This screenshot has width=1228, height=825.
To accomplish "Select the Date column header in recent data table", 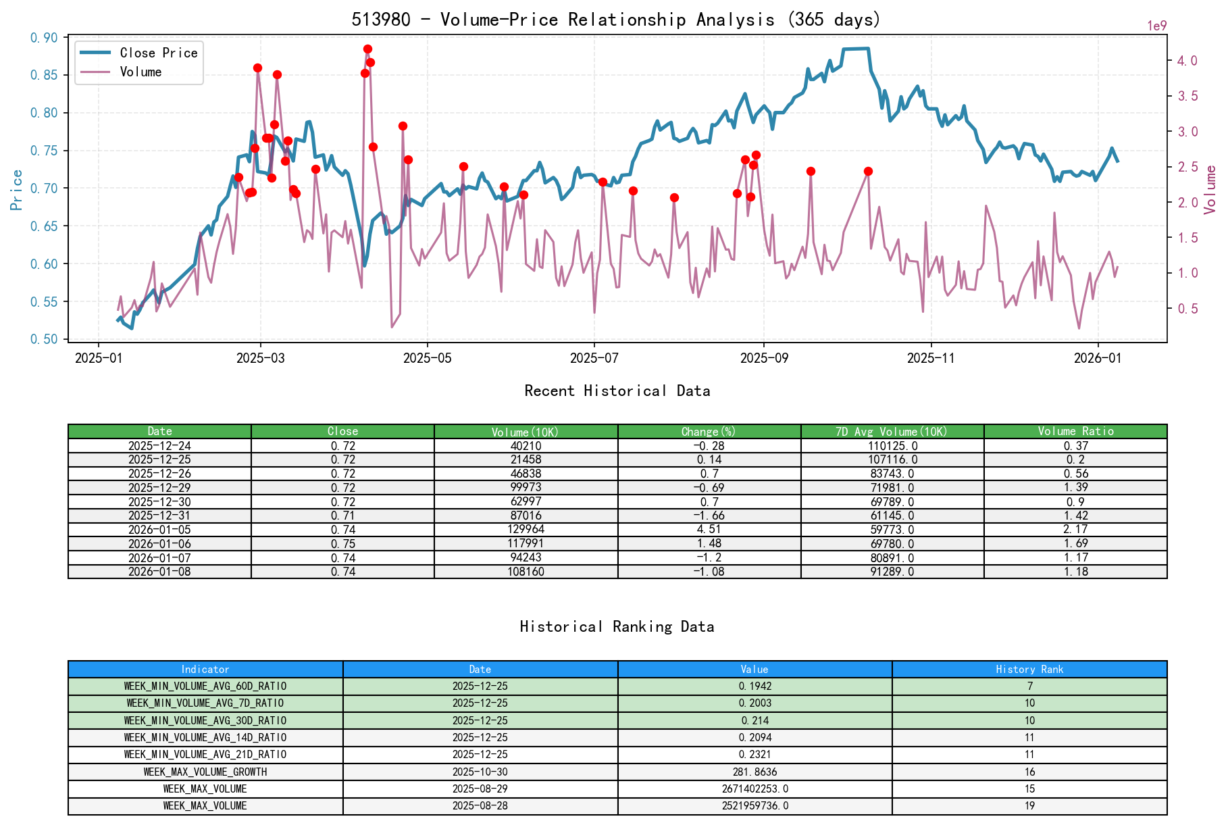I will tap(159, 431).
